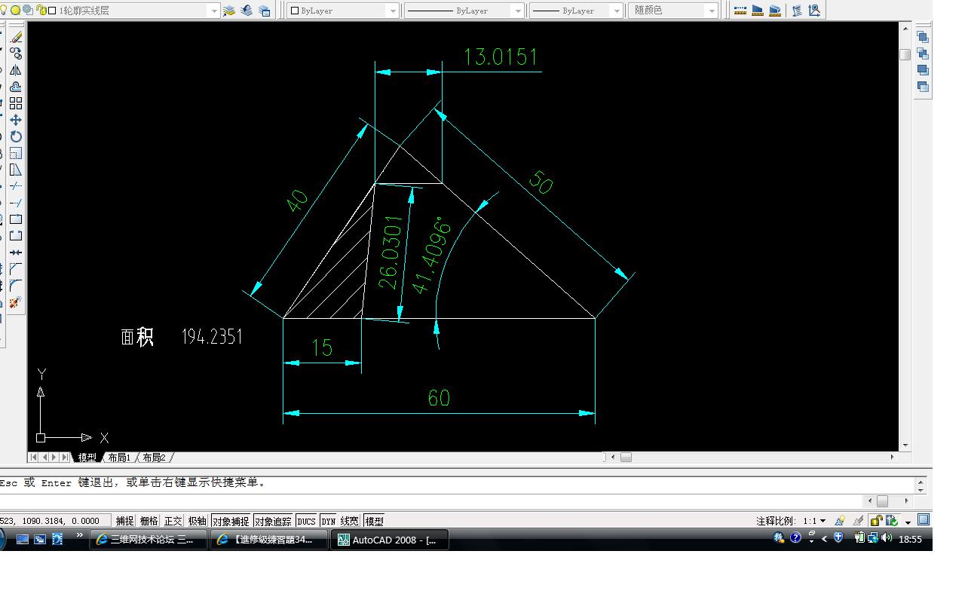Select the Distance inquiry tool
This screenshot has height=603, width=965.
[x=740, y=11]
